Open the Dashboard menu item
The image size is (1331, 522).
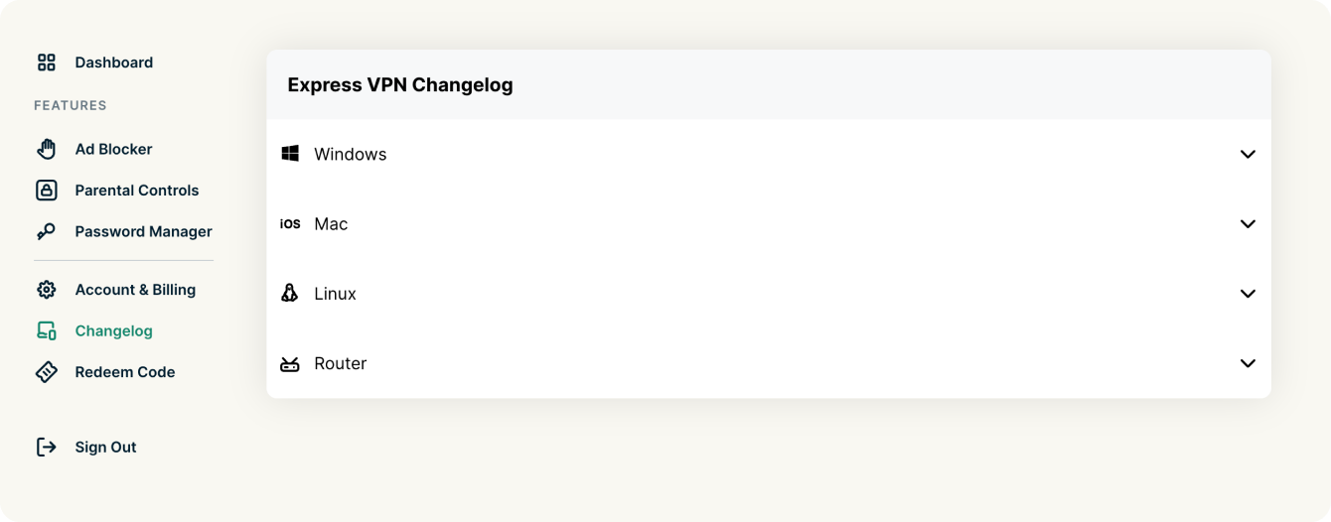point(114,63)
